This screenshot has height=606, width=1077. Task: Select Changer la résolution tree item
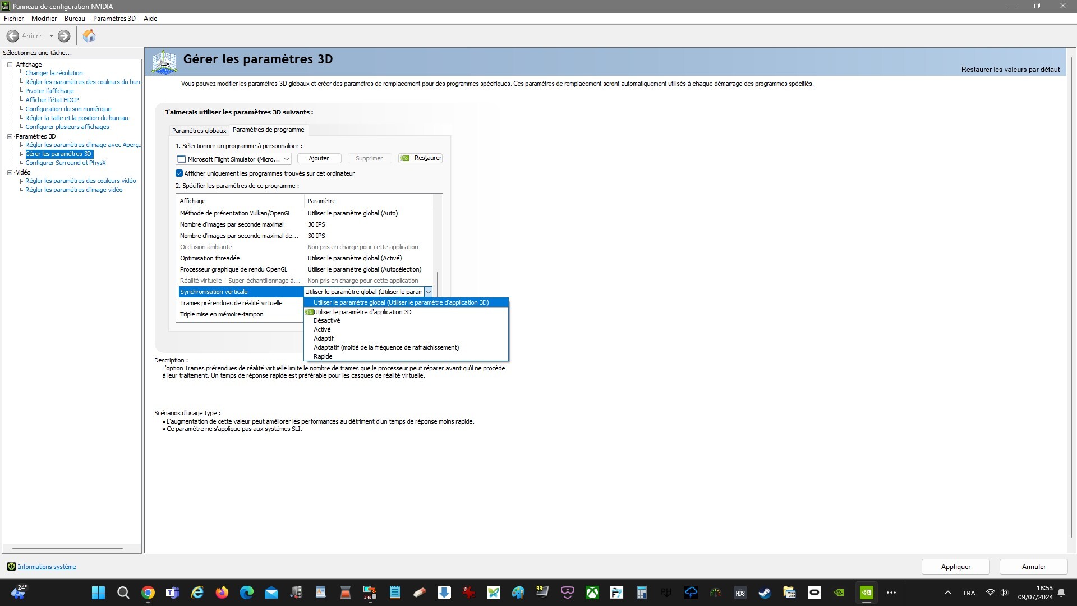54,73
